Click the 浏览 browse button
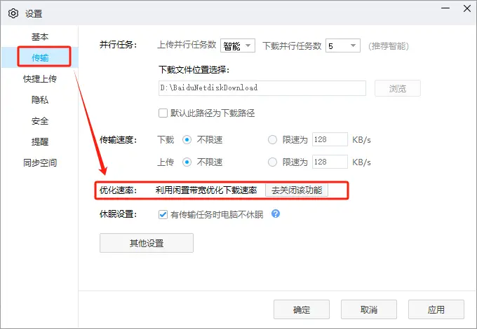This screenshot has height=329, width=477. pyautogui.click(x=398, y=88)
